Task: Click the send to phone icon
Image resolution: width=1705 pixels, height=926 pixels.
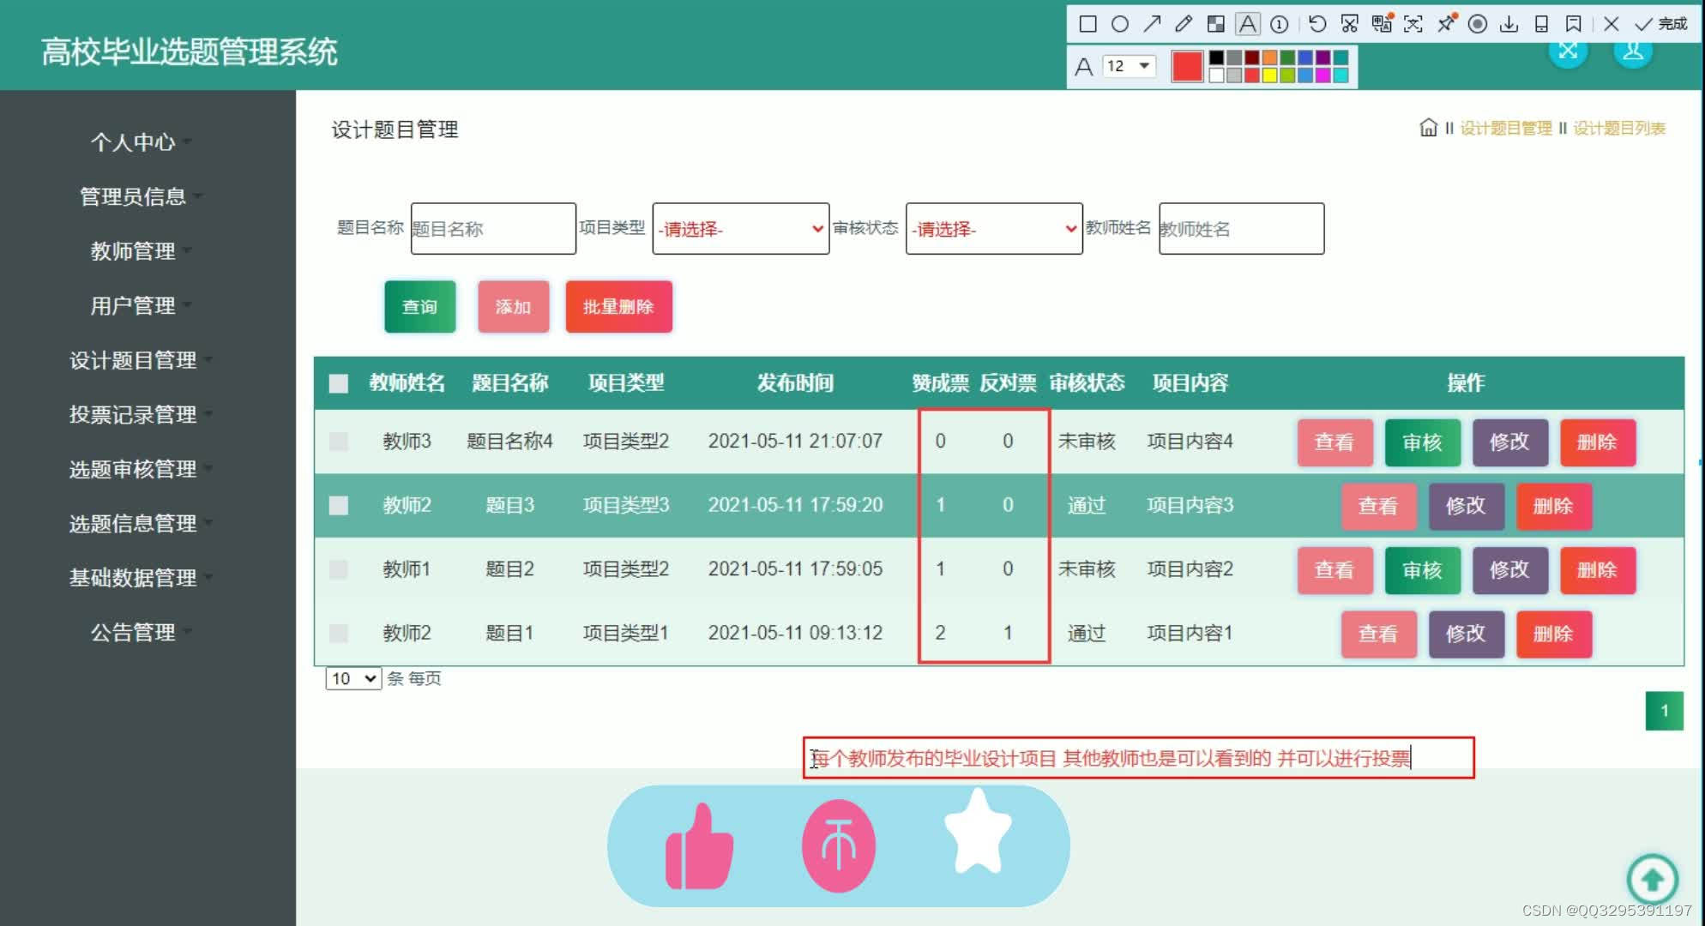Action: (x=1541, y=24)
